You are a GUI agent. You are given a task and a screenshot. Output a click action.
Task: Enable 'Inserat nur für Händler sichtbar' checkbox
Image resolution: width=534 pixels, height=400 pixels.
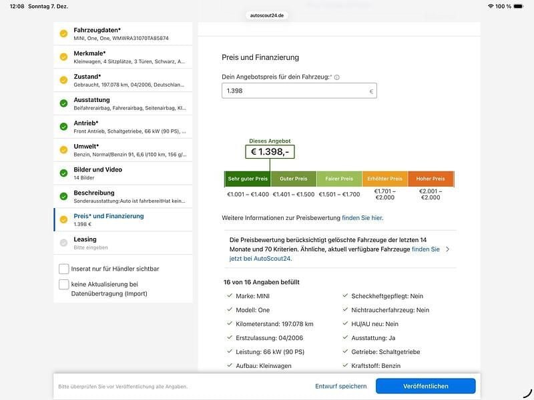coord(64,269)
